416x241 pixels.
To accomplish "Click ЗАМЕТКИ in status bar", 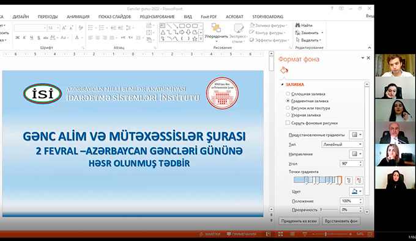I will 210,234.
